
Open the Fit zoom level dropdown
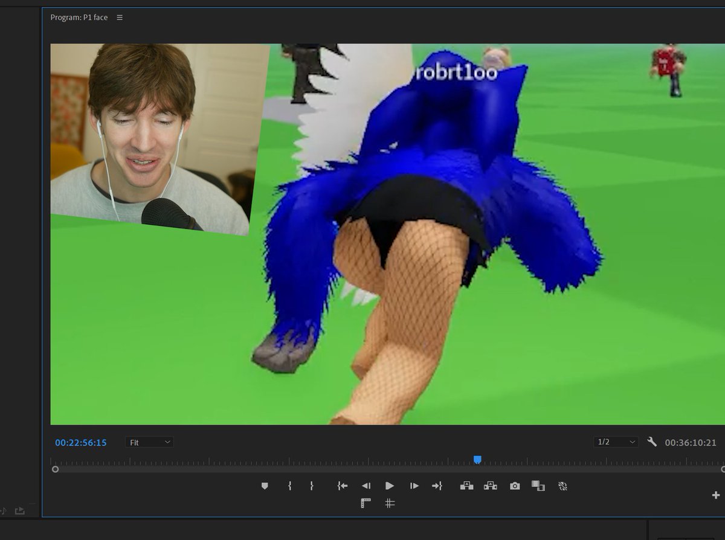click(x=150, y=442)
